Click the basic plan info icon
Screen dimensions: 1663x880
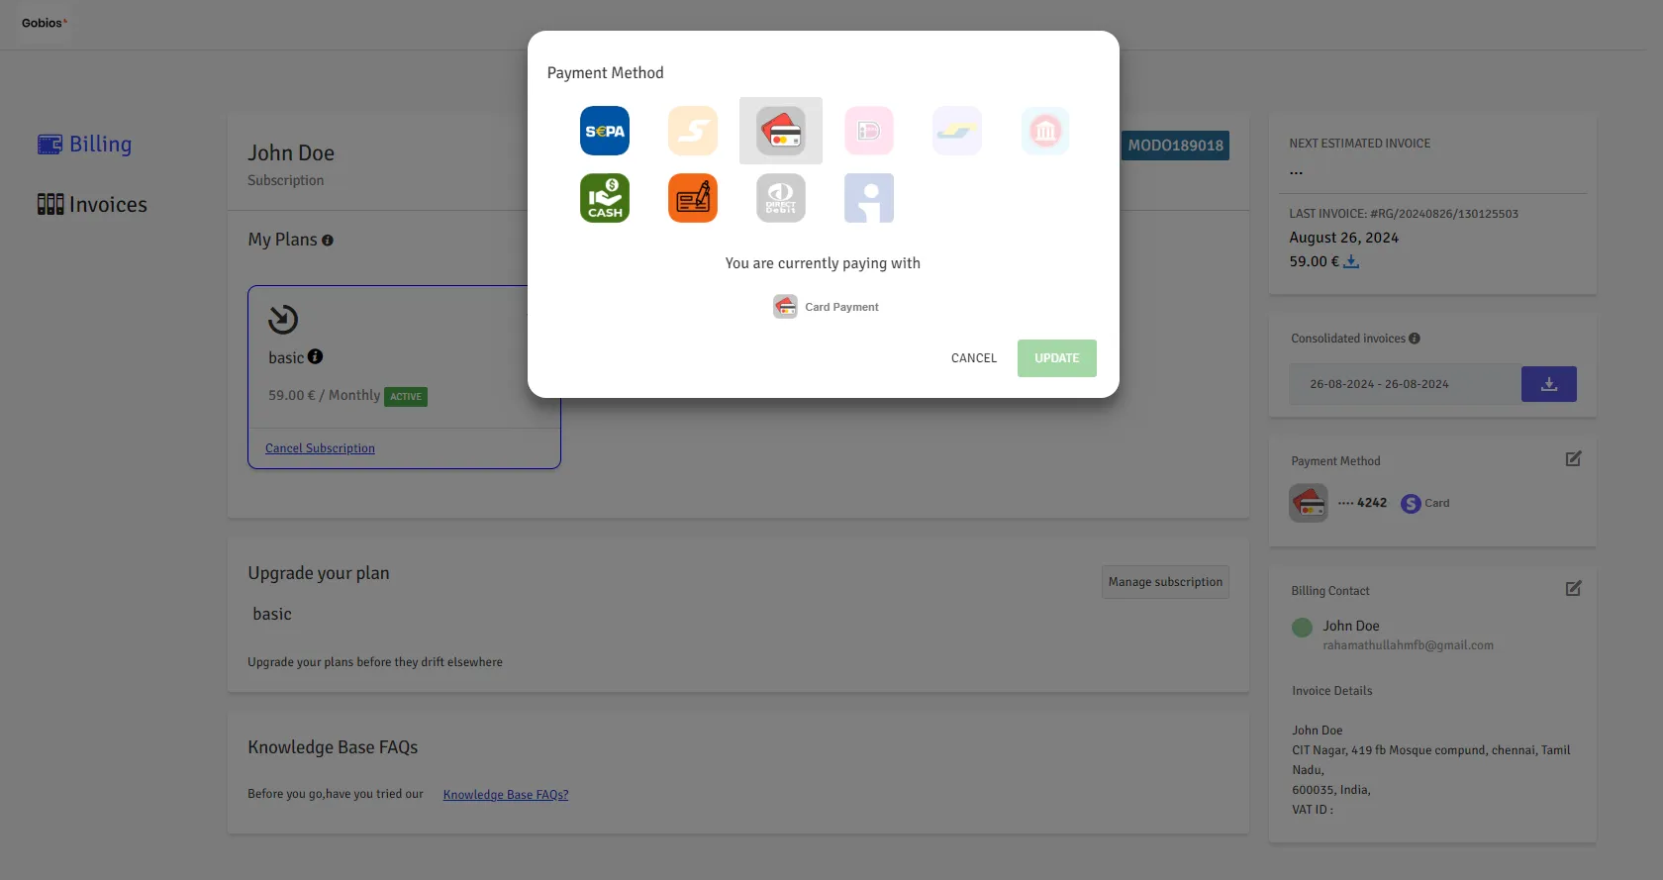click(316, 356)
